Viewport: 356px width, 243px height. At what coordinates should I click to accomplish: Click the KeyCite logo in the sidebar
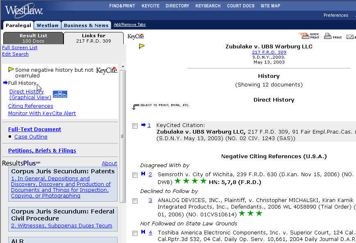[x=107, y=70]
